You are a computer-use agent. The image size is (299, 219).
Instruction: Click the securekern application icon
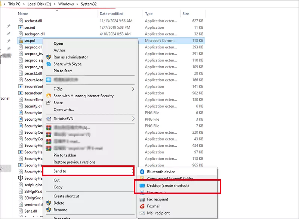[x=21, y=93]
